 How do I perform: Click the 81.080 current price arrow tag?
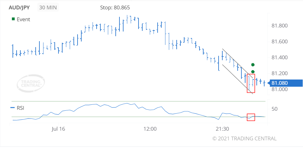[x=285, y=83]
